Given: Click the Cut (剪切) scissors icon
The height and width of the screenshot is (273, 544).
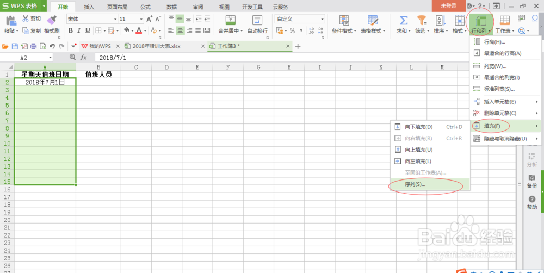Looking at the screenshot, I should point(26,18).
